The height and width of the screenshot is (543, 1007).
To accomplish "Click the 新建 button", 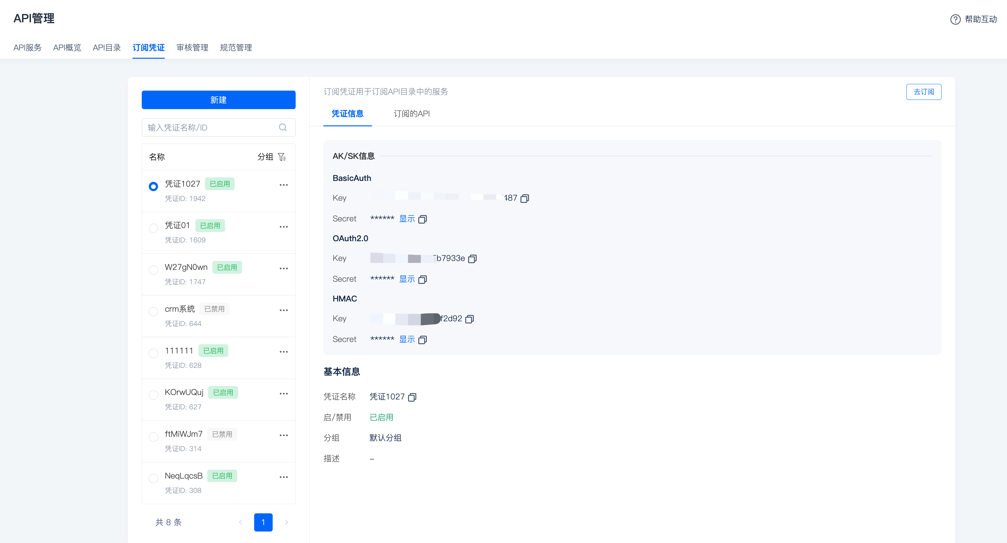I will click(218, 100).
